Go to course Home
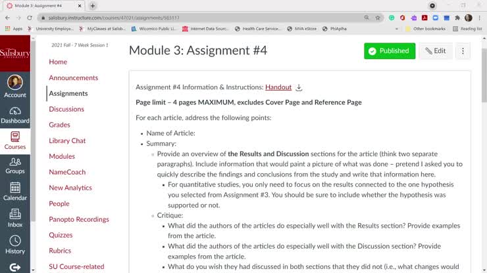This screenshot has width=487, height=273. coord(58,62)
